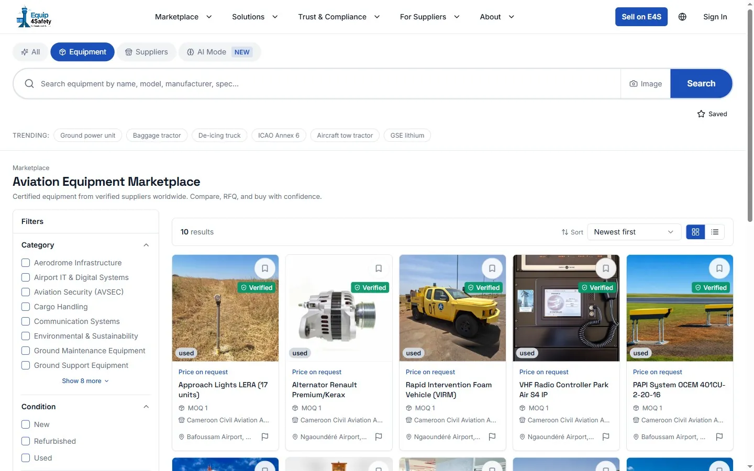Enable the Cargo Handling filter
The width and height of the screenshot is (754, 471).
[26, 307]
